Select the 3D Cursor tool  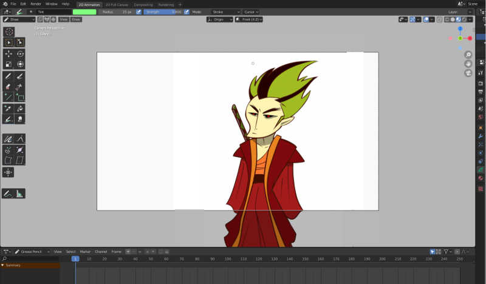coord(9,32)
